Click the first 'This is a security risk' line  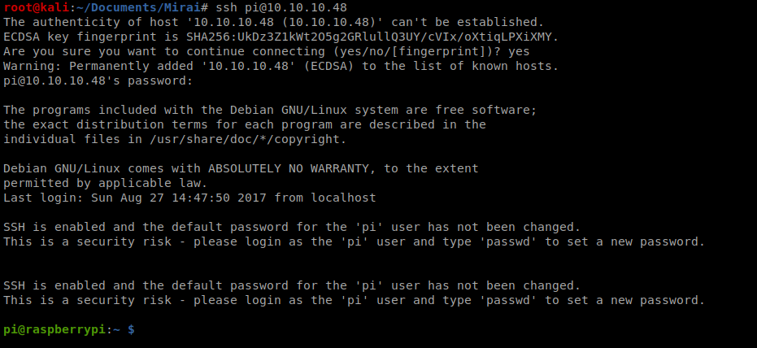coord(355,241)
